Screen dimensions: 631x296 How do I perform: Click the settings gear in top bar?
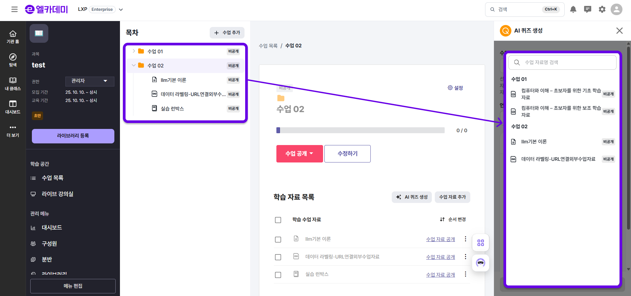602,10
